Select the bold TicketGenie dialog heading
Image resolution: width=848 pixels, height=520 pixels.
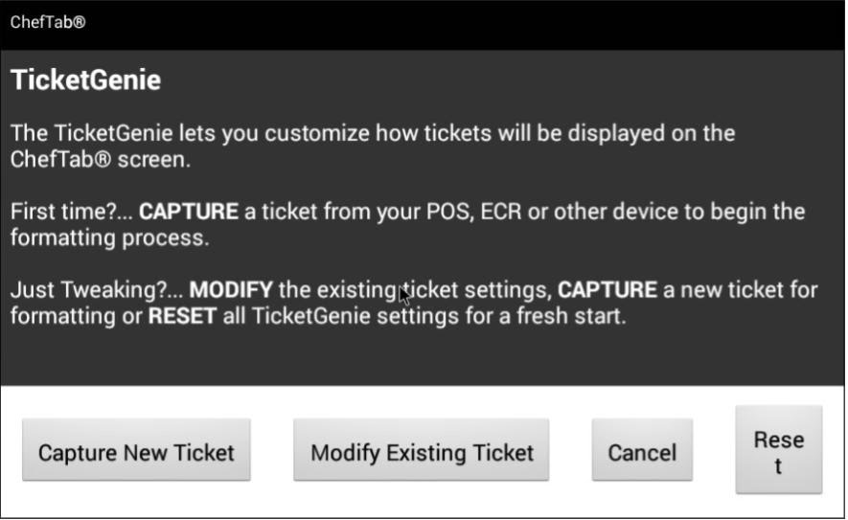click(x=85, y=81)
